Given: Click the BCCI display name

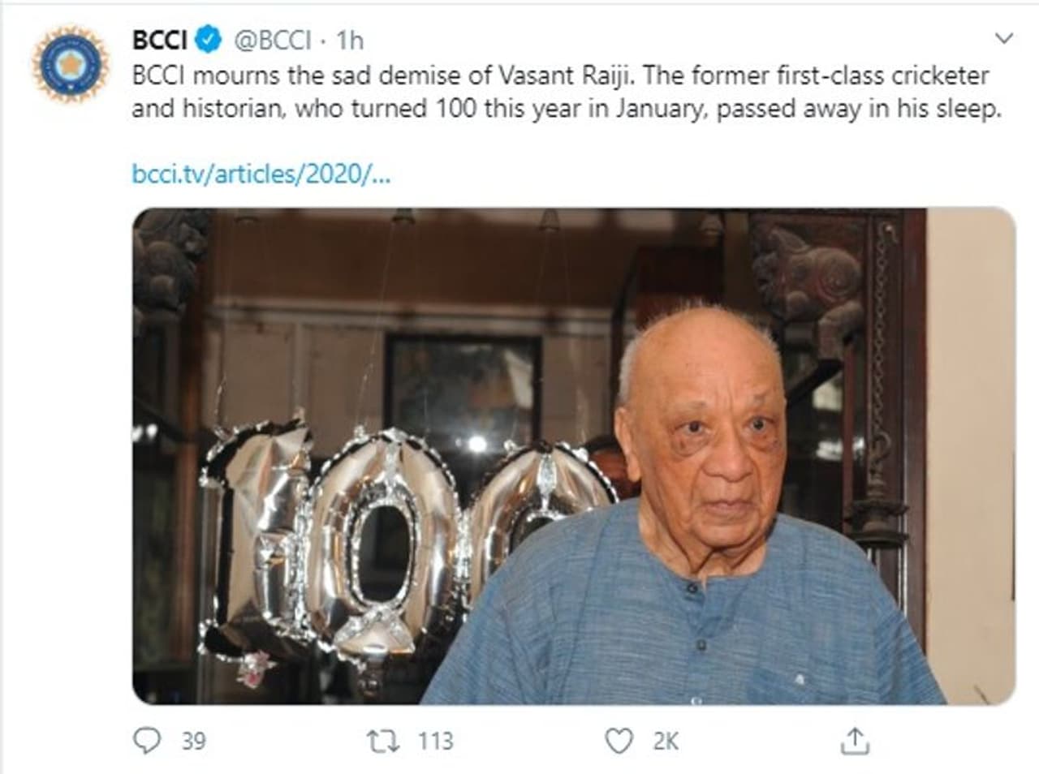Looking at the screenshot, I should [x=160, y=39].
